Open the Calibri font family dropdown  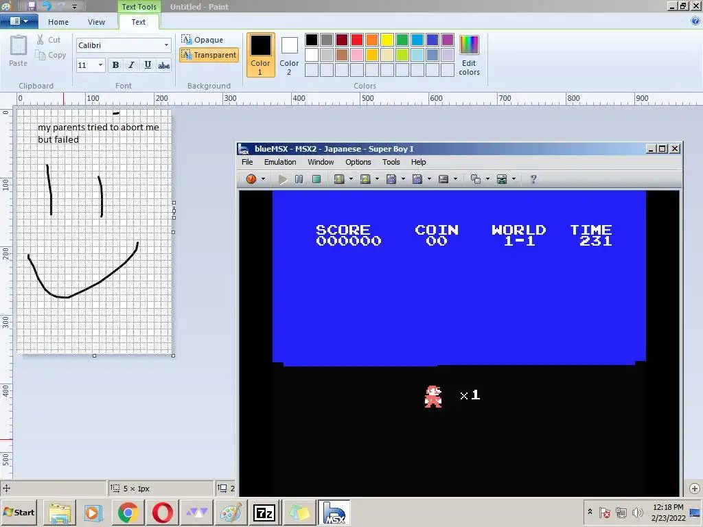click(166, 45)
